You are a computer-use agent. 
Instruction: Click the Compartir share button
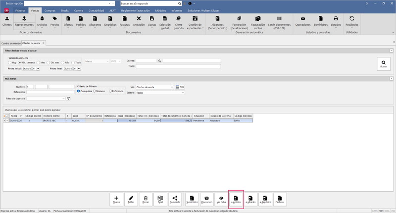point(175,199)
